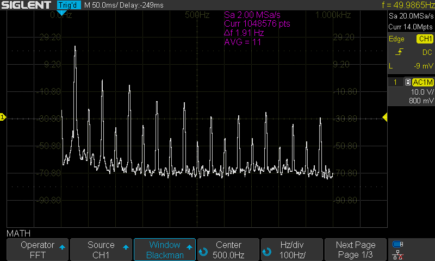Screen dimensions: 435x261
Task: Click the USB device status icon
Action: 398,244
